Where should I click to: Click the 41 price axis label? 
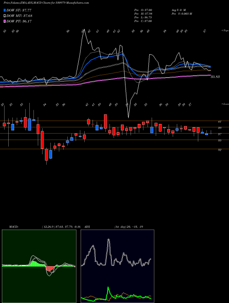tap(219, 122)
